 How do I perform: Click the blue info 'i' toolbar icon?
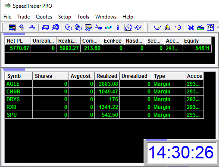point(118,27)
